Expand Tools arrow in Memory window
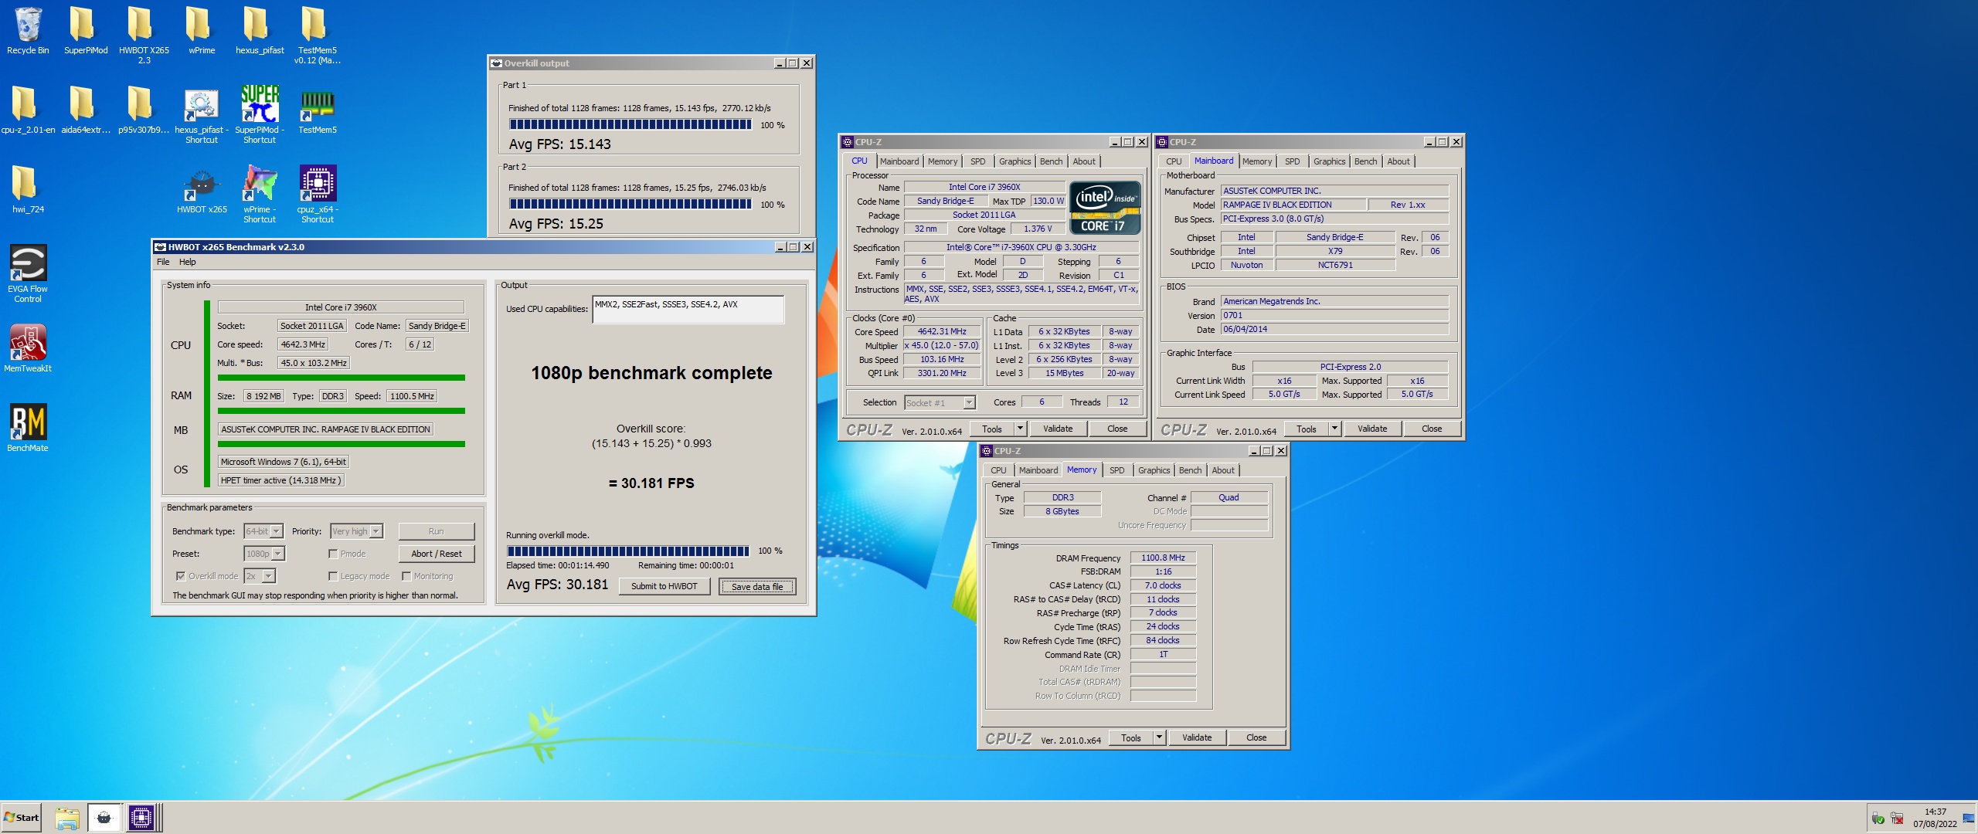This screenshot has height=834, width=1978. click(x=1159, y=737)
